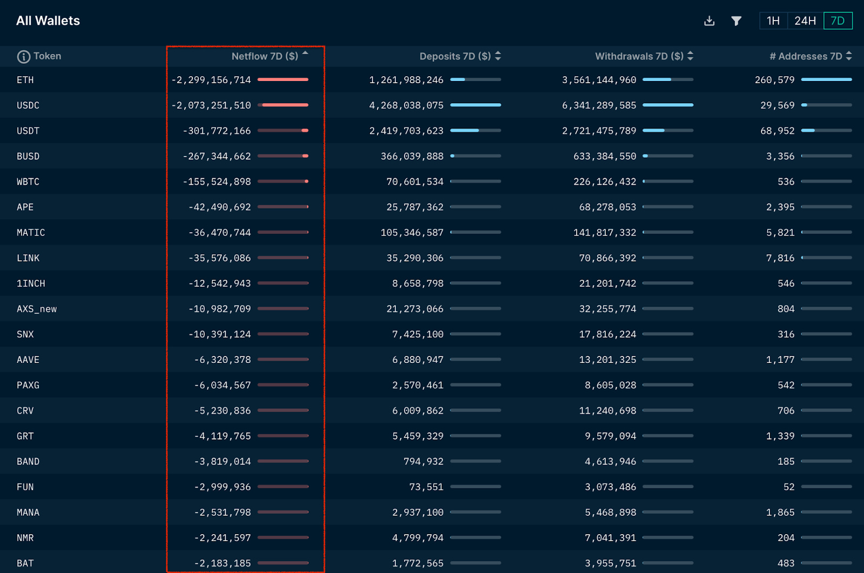Click USDT addresses bar
The image size is (864, 573).
tap(827, 130)
